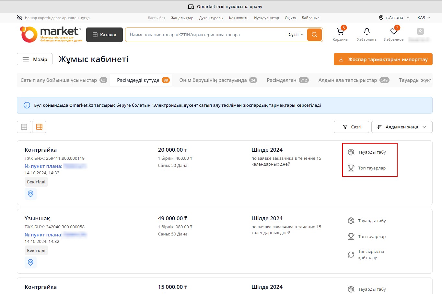Click the orange search magnifier button

(314, 35)
